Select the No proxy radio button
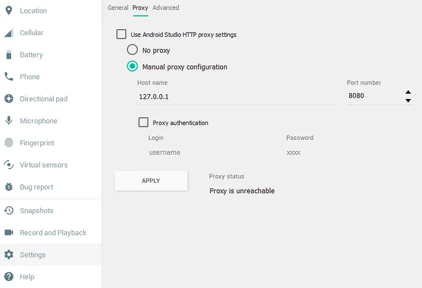This screenshot has height=288, width=422. coord(132,50)
